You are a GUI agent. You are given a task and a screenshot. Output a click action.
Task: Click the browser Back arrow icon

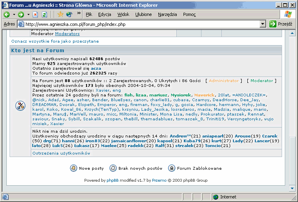point(7,14)
